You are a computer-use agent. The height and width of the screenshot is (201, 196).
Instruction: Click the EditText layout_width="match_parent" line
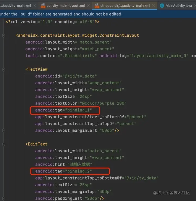point(78,151)
